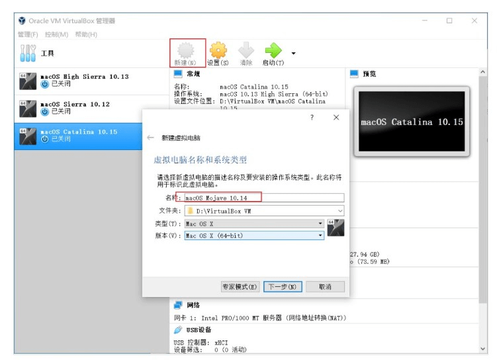Click the macOS Catalina VM icon
The image size is (497, 361).
point(28,136)
